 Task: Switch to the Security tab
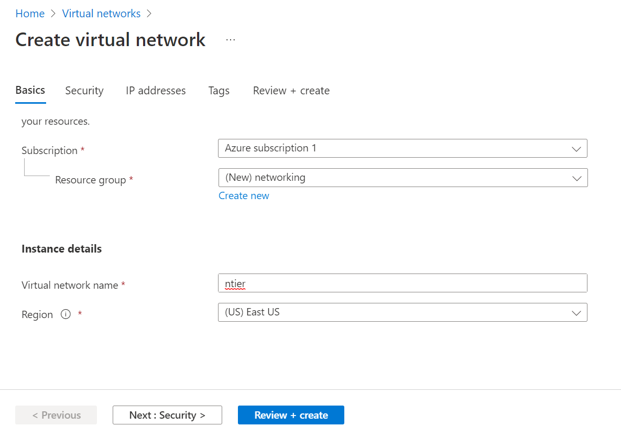tap(84, 91)
